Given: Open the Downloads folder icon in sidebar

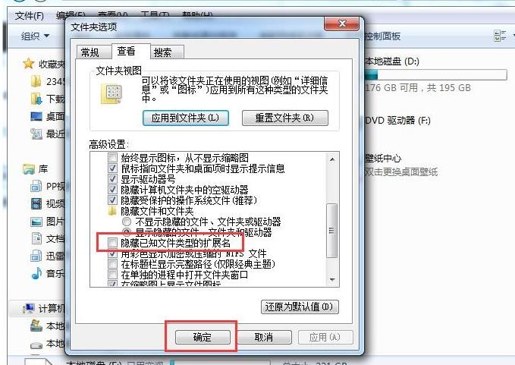Looking at the screenshot, I should pyautogui.click(x=36, y=99).
